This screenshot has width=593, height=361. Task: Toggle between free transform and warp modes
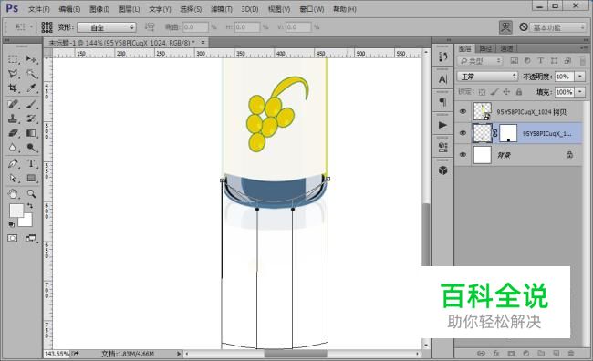(505, 27)
